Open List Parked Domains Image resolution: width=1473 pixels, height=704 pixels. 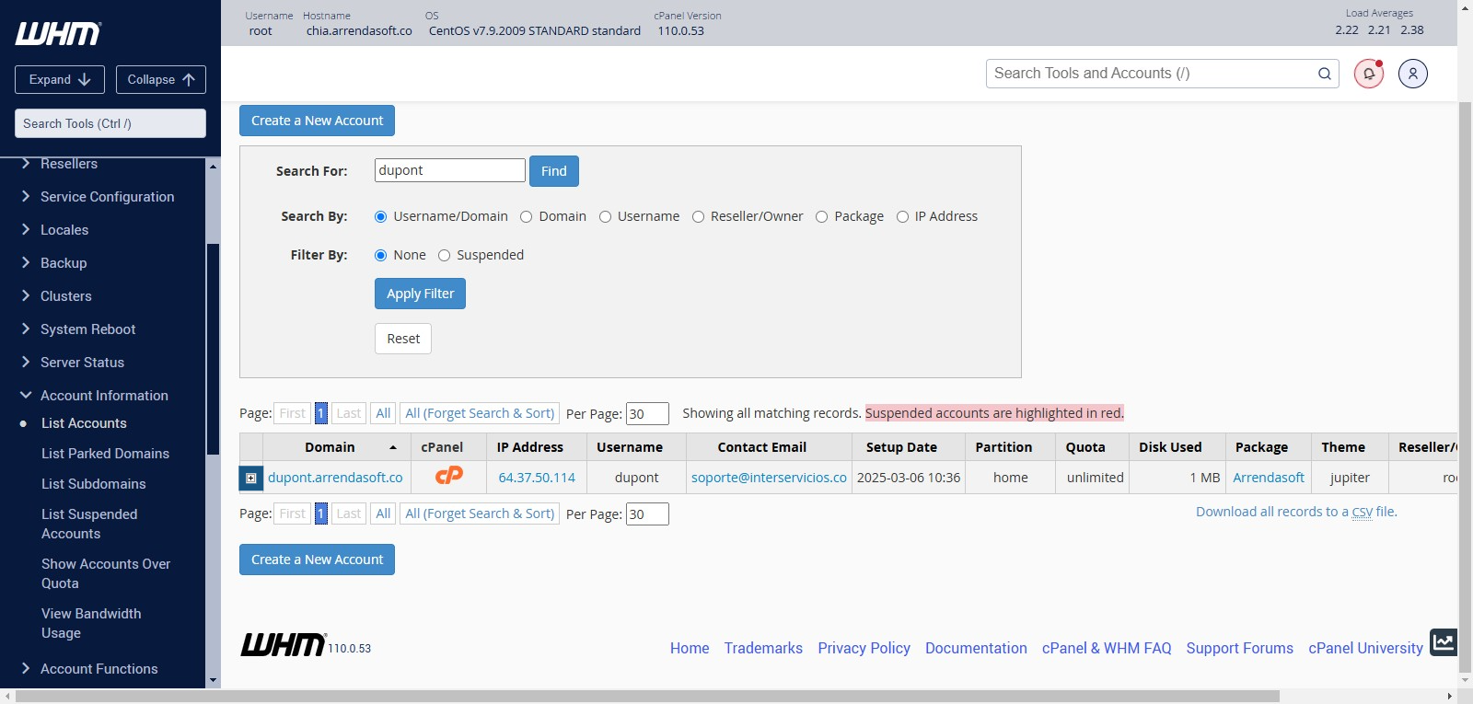[x=105, y=454]
